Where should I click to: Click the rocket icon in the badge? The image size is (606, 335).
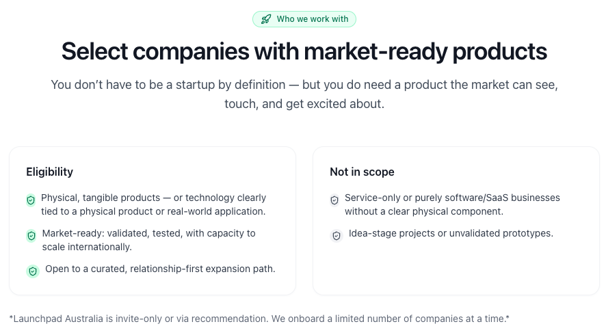tap(265, 19)
